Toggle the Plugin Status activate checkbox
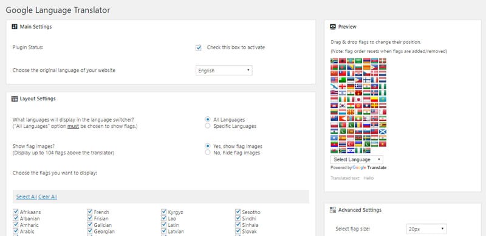The height and width of the screenshot is (236, 486). pyautogui.click(x=199, y=48)
